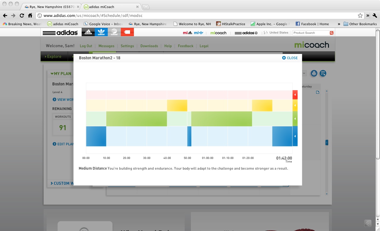
Task: Click the EDIT PLAN link
Action: point(63,144)
